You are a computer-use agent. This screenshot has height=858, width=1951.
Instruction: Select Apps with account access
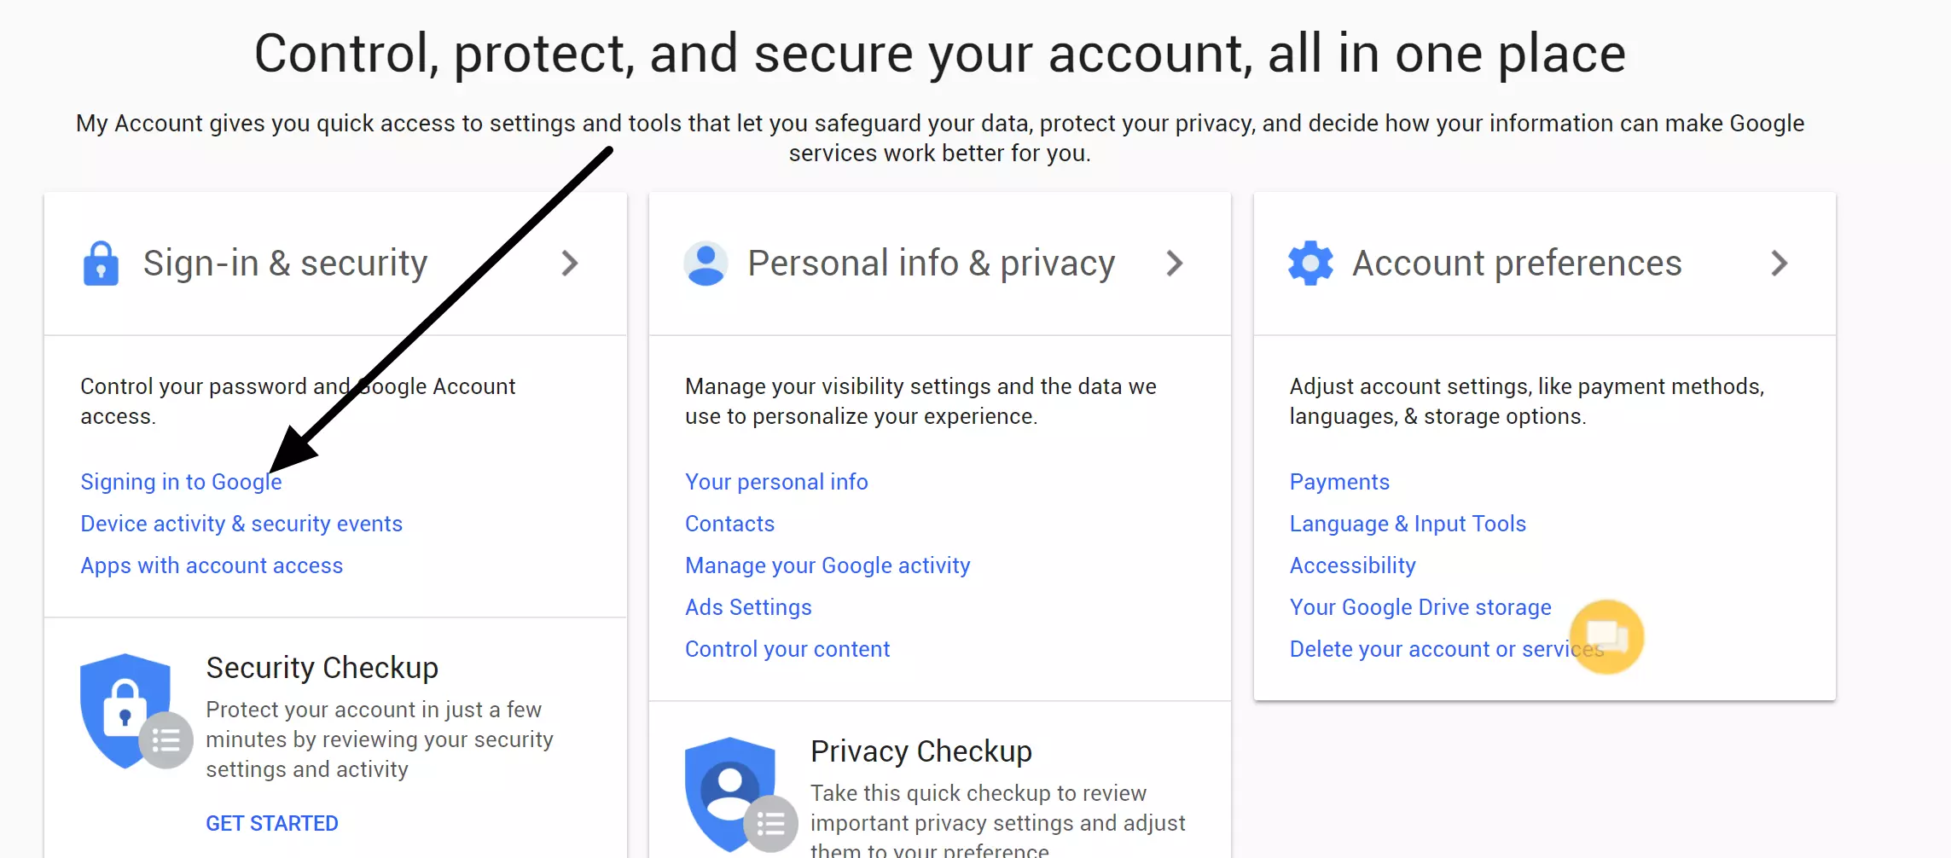click(212, 565)
